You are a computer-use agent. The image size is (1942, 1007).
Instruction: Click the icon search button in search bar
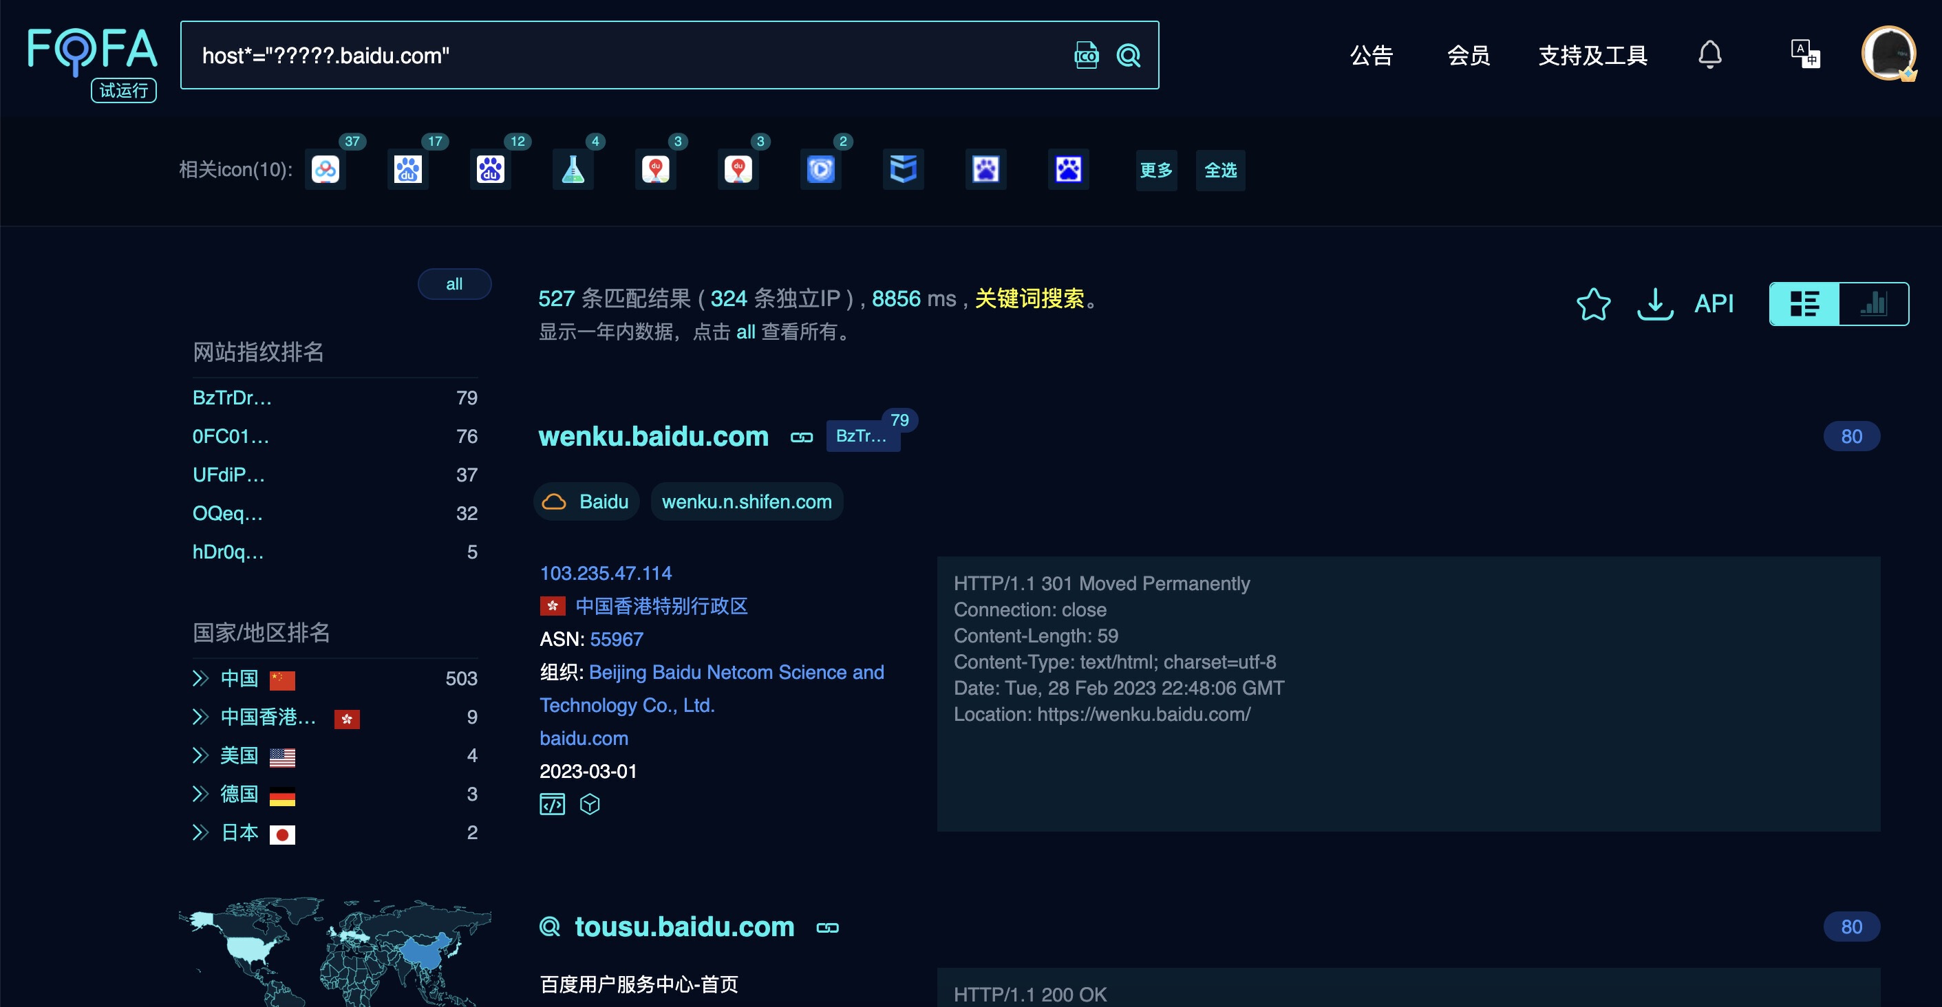pos(1086,55)
